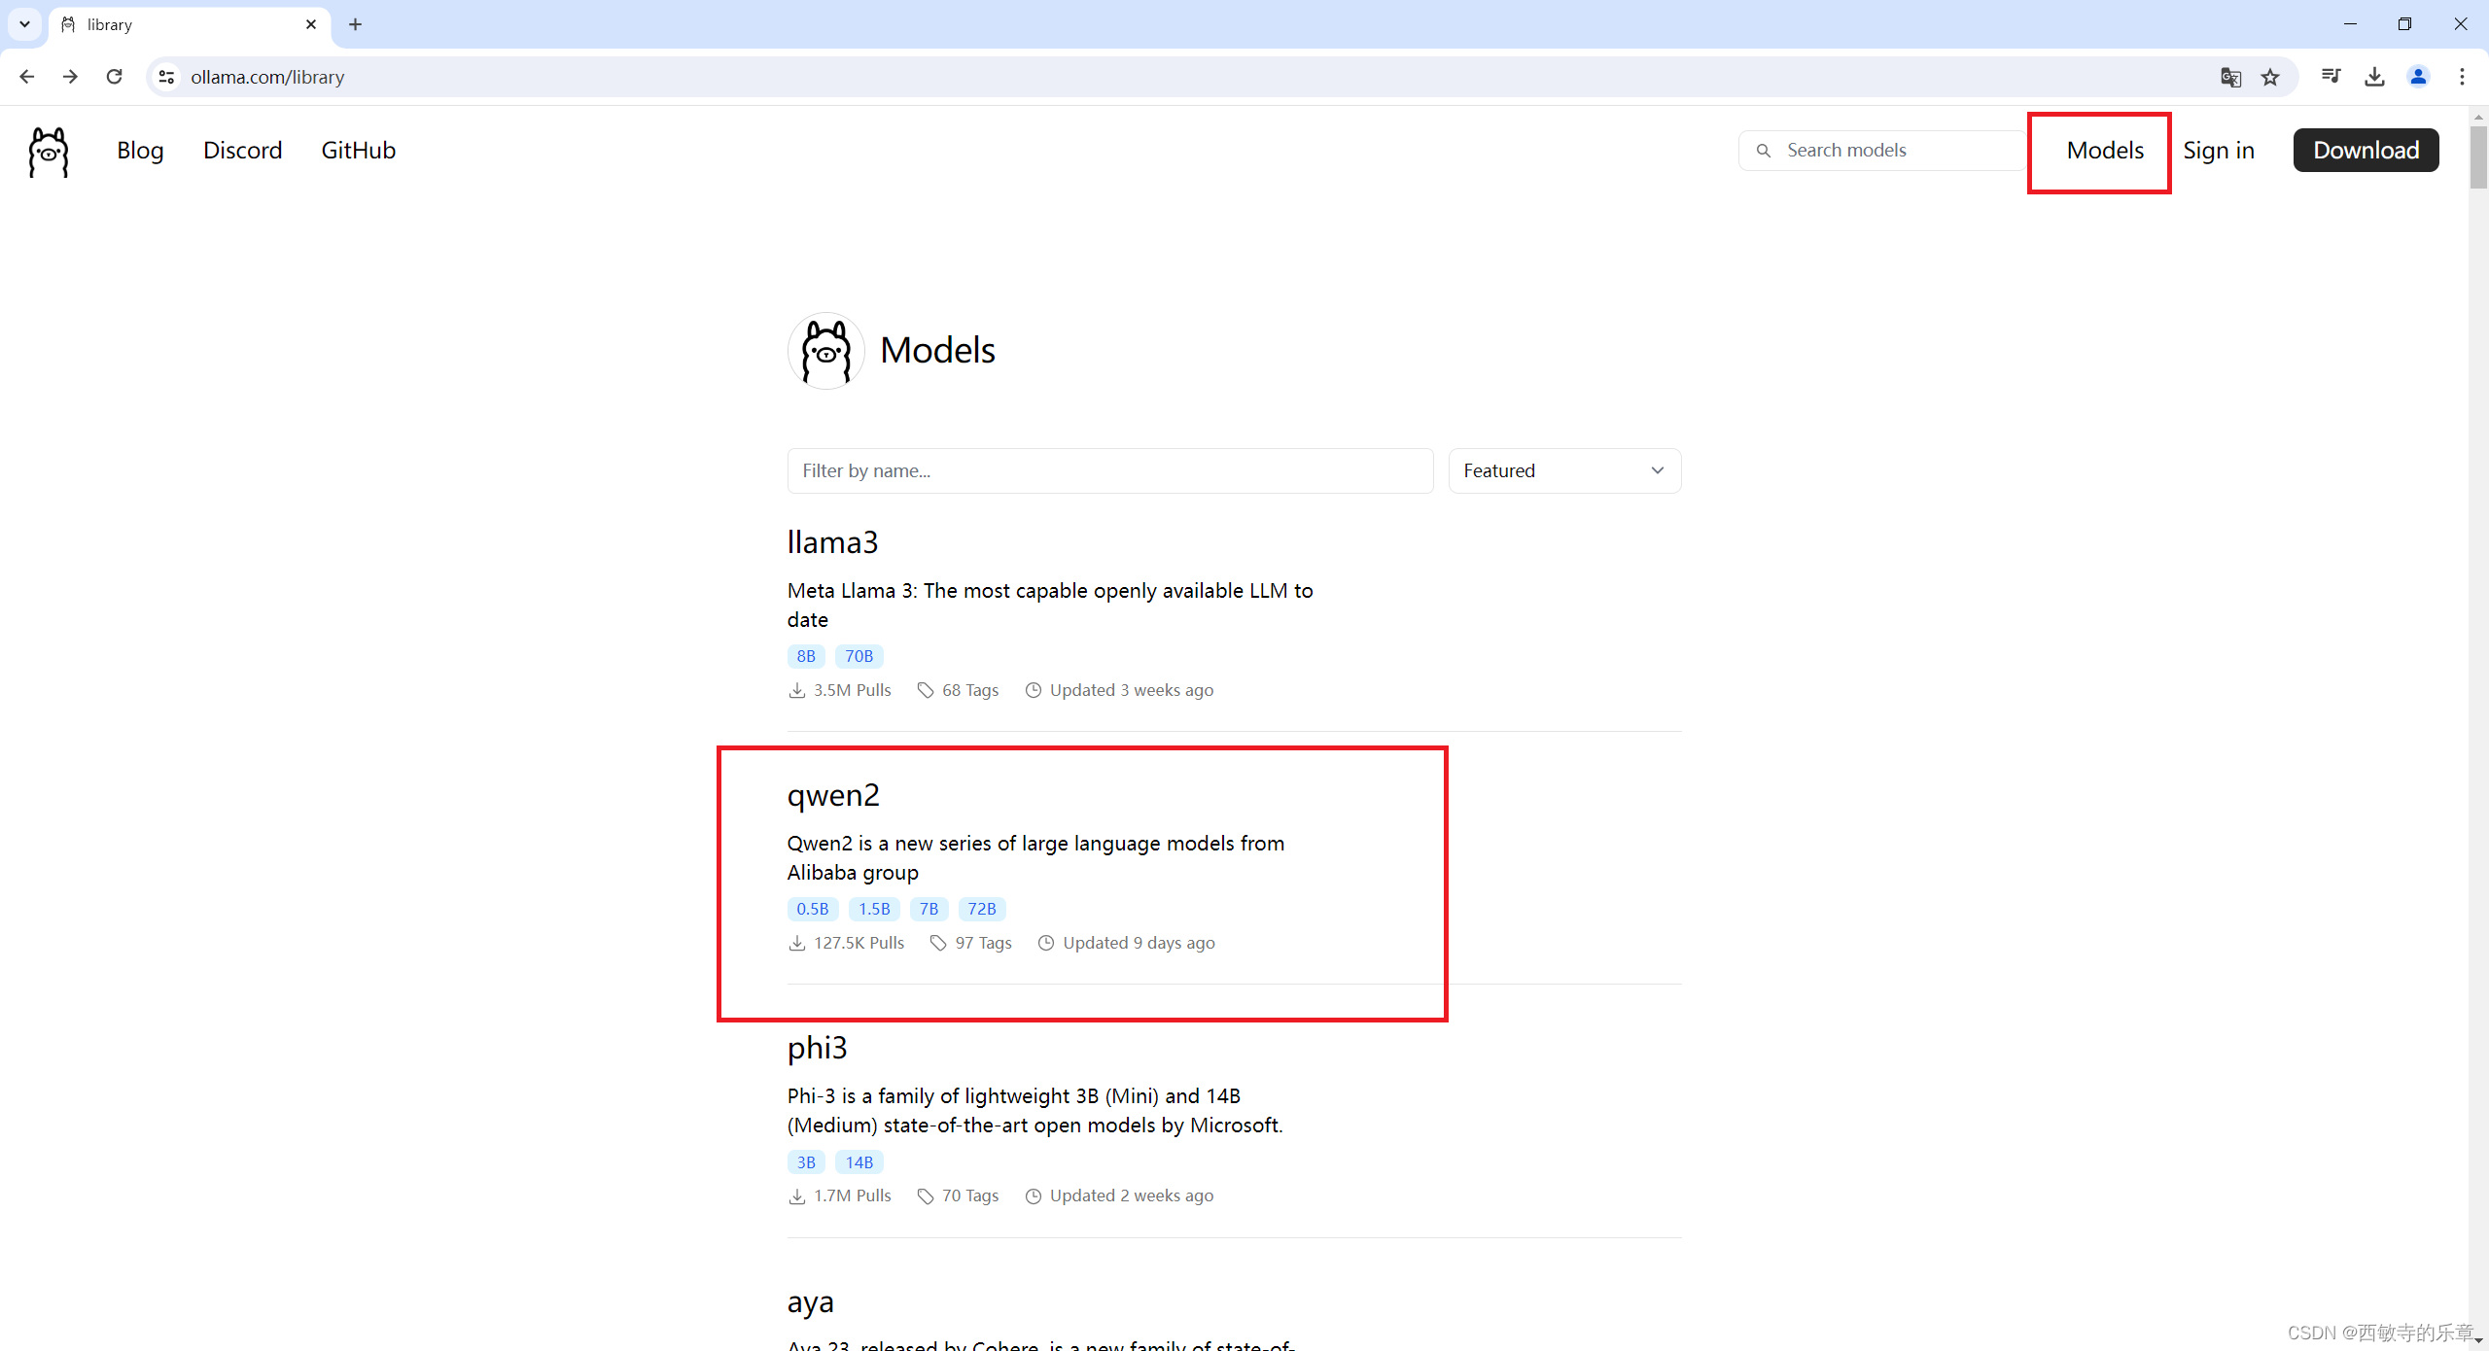Open the Featured sort dropdown
The image size is (2489, 1351).
pyautogui.click(x=1563, y=470)
